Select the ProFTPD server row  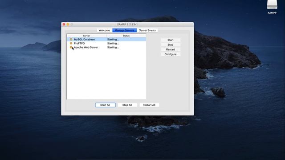pyautogui.click(x=106, y=44)
